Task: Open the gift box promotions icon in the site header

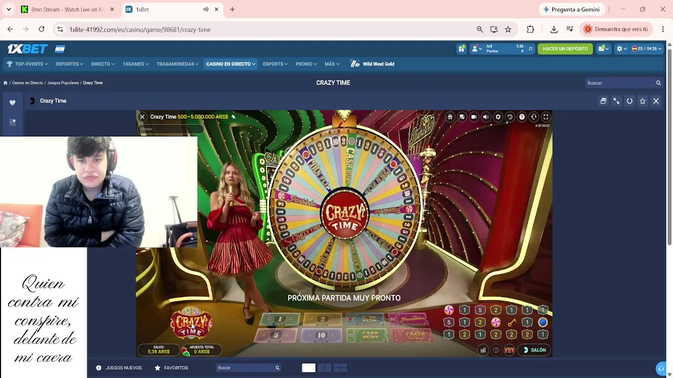Action: 461,49
